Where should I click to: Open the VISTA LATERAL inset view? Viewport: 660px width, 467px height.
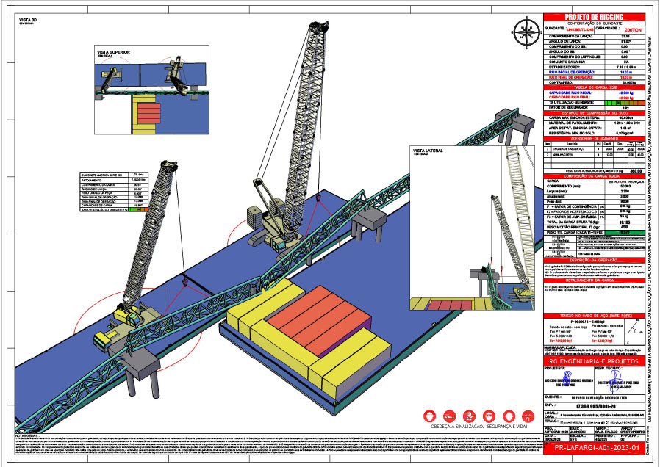(x=472, y=228)
